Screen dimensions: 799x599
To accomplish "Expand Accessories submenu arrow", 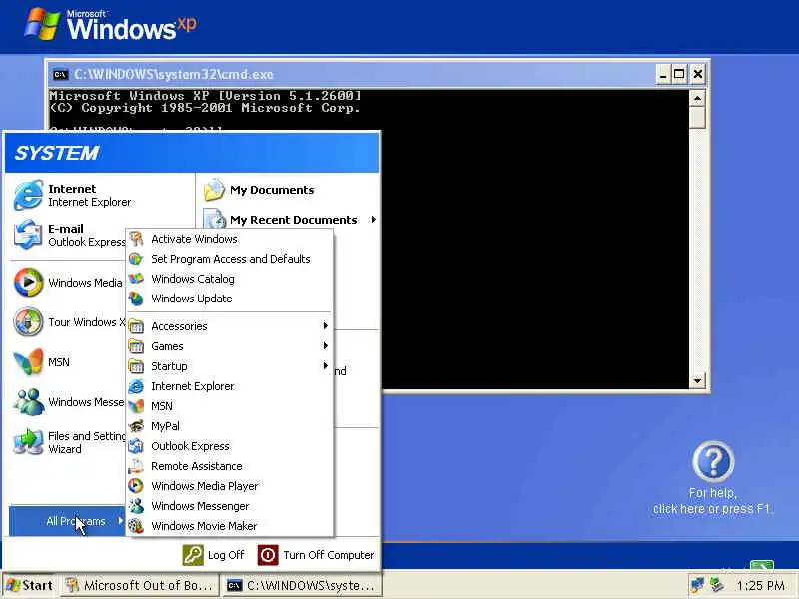I will [x=325, y=326].
